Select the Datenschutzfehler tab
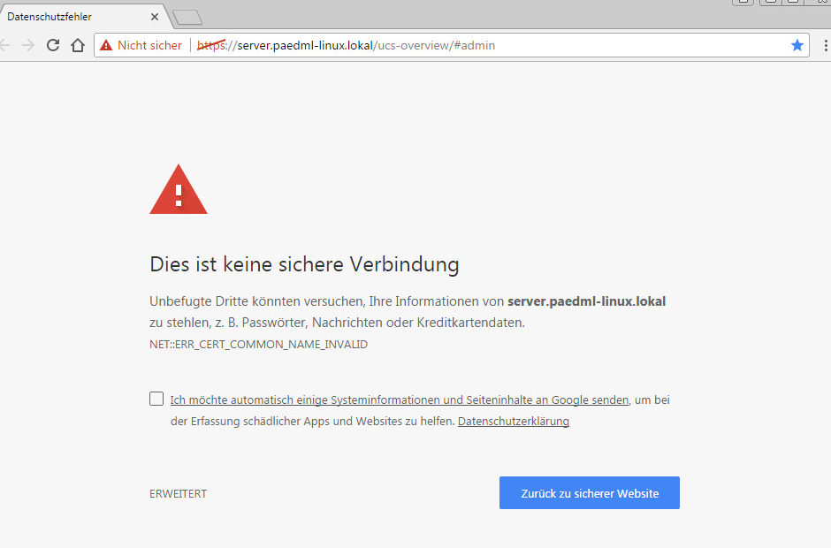Screen dimensions: 831x548 pos(71,17)
